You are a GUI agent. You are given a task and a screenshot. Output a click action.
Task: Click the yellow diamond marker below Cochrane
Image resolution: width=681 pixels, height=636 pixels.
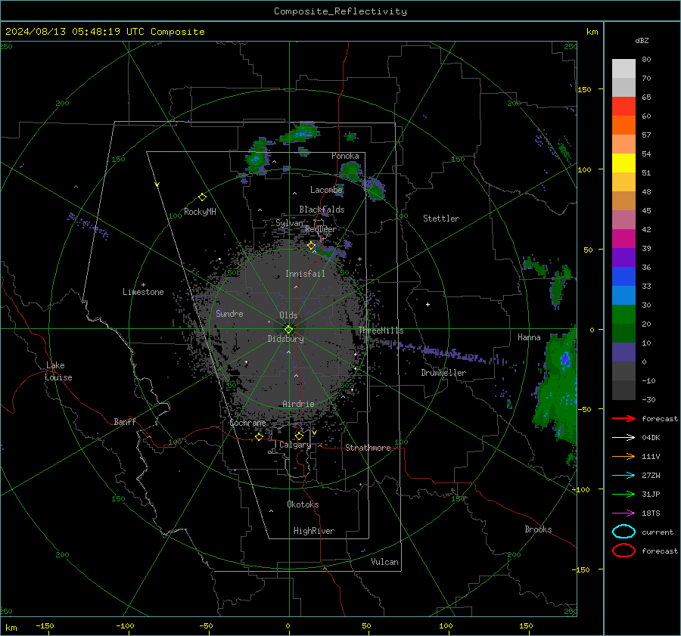[x=259, y=436]
